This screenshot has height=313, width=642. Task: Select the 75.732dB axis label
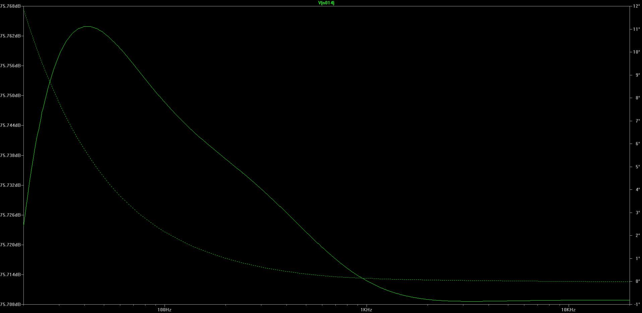(10, 185)
